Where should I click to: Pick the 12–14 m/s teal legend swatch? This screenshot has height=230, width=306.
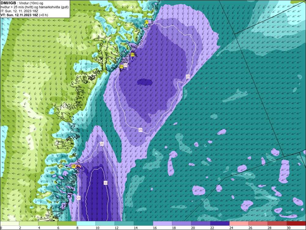coord(124,223)
